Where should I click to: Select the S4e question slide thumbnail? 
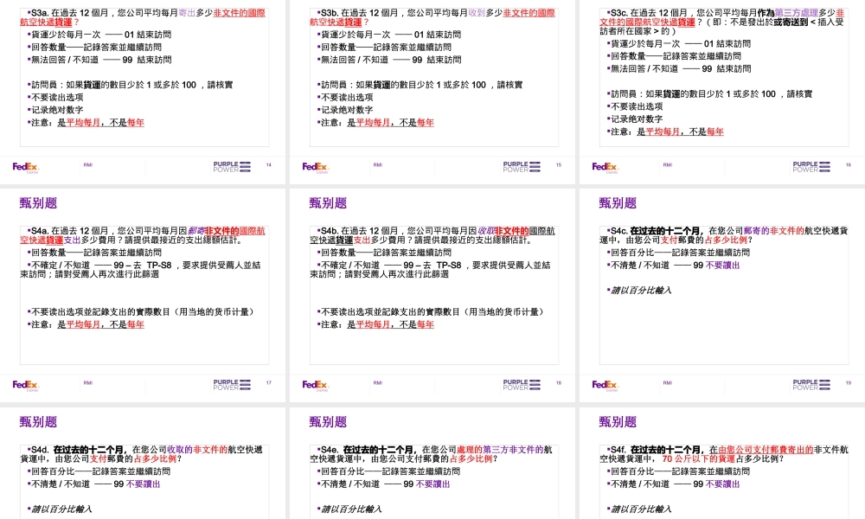(432, 464)
